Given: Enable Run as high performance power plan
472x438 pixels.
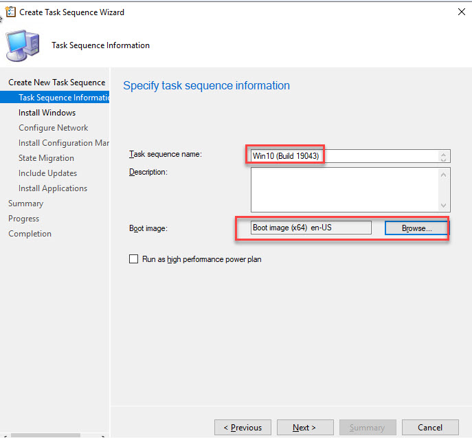Looking at the screenshot, I should pyautogui.click(x=134, y=259).
